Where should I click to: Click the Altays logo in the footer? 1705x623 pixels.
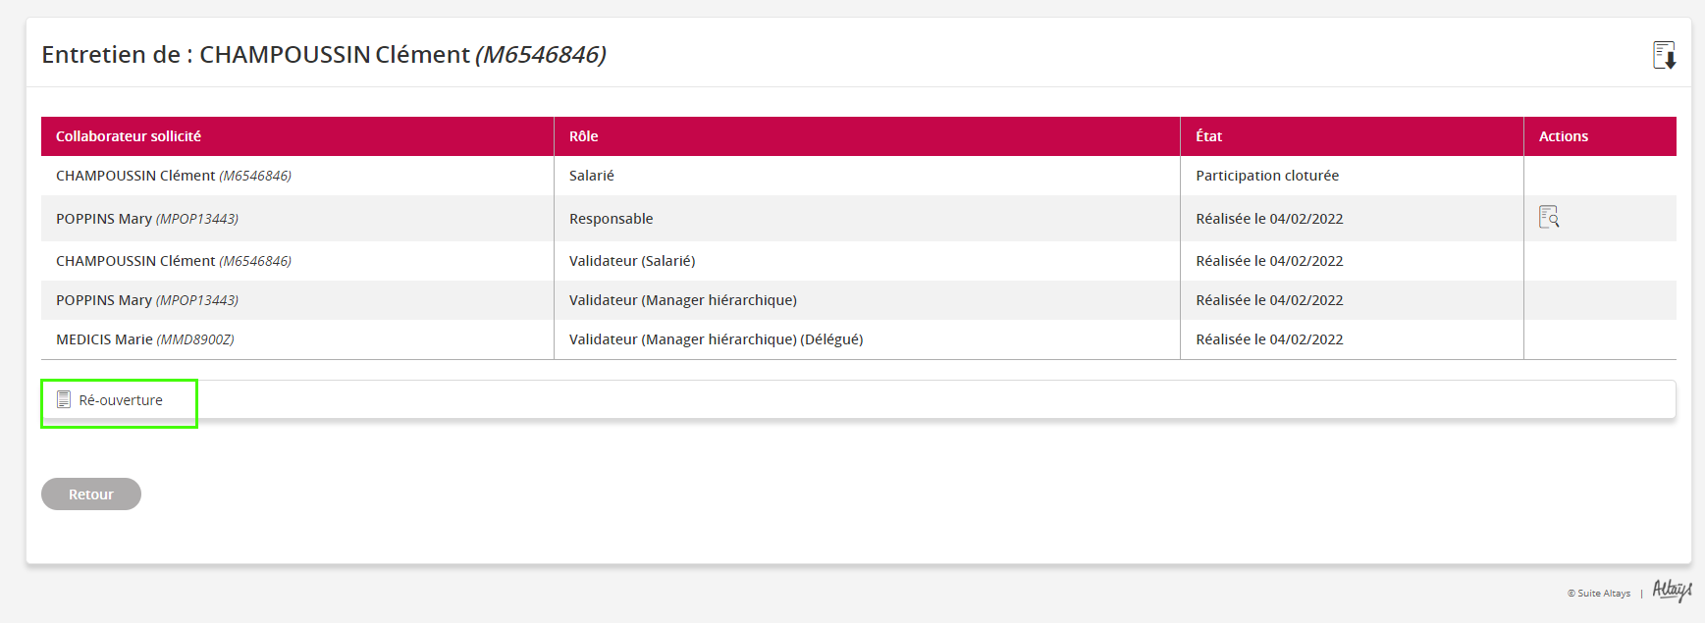coord(1672,590)
